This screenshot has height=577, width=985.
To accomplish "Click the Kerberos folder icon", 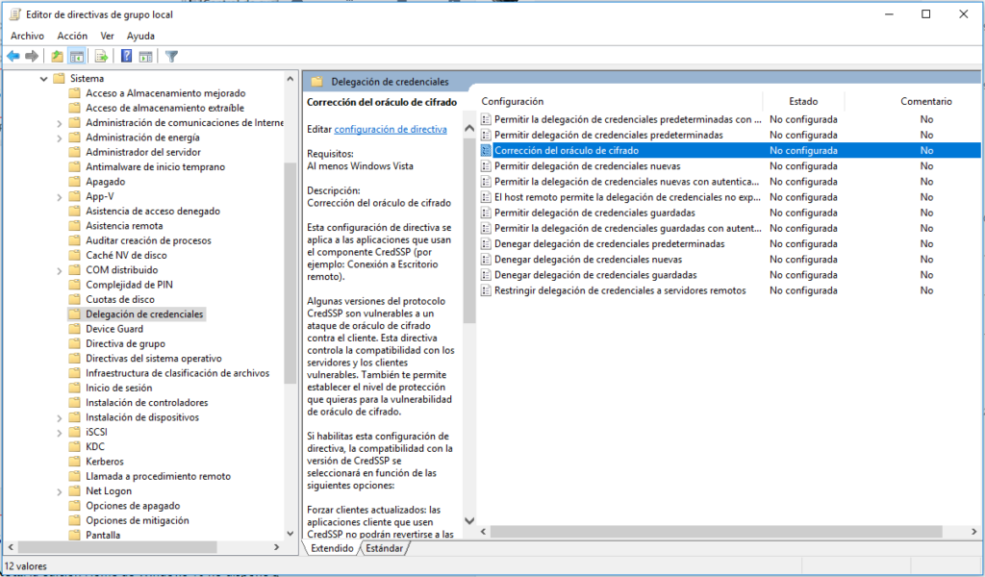I will point(75,462).
